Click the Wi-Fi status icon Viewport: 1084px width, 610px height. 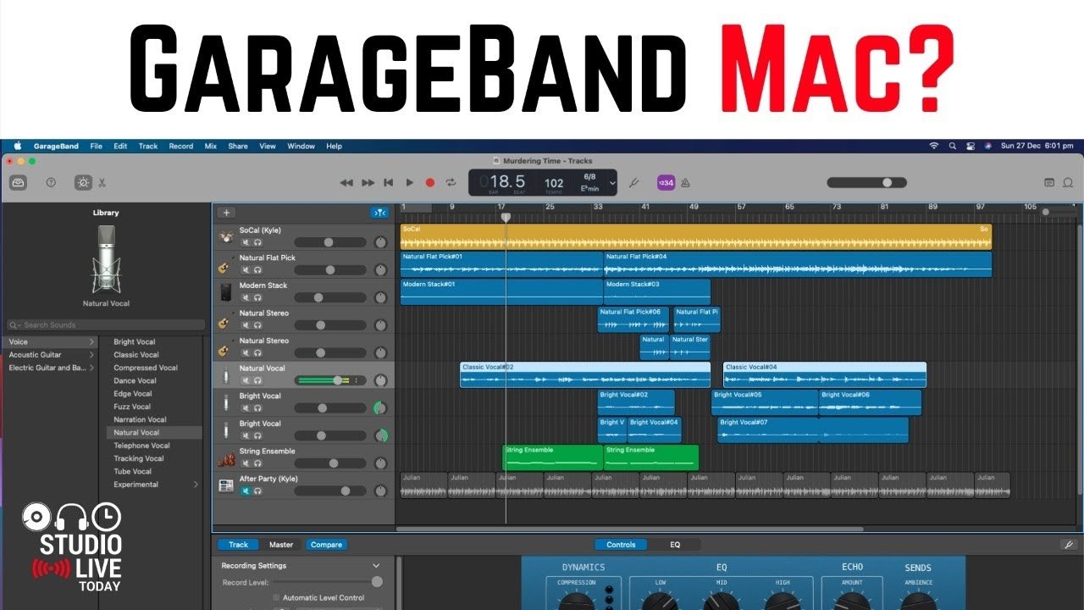pyautogui.click(x=934, y=146)
